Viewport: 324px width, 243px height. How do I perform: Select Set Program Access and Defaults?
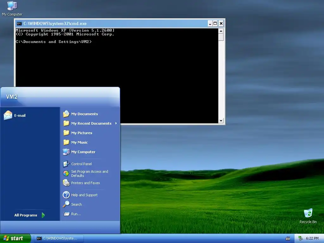tap(90, 173)
